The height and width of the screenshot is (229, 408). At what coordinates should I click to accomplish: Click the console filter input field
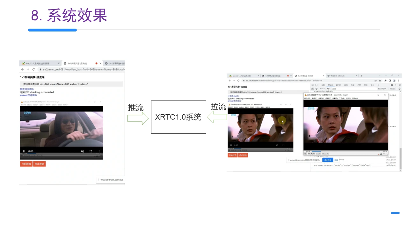(354, 89)
